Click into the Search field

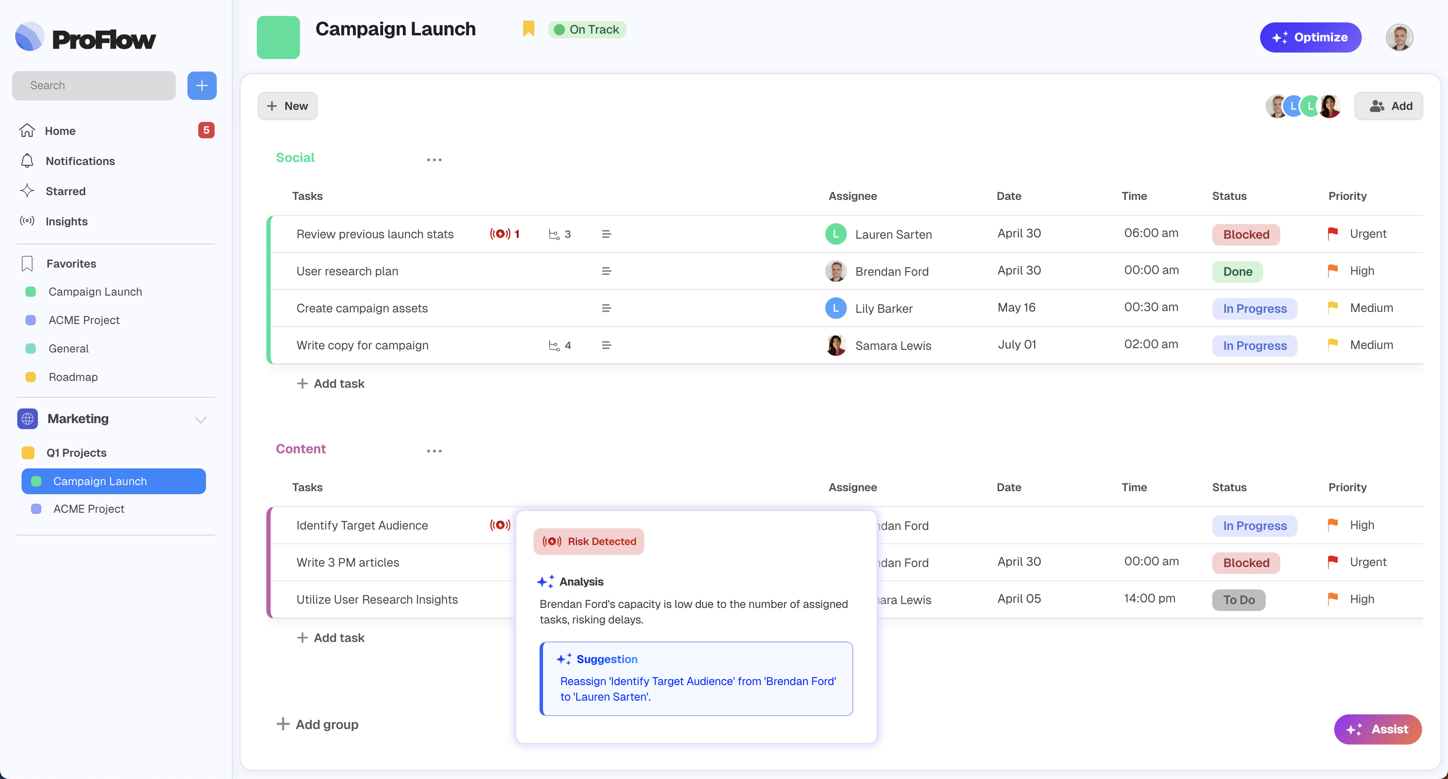[x=94, y=85]
